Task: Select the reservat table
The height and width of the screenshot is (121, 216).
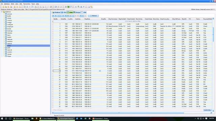Action: (9, 50)
